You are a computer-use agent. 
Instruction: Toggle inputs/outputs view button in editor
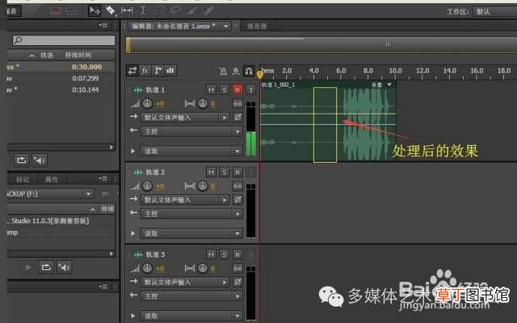[x=132, y=70]
